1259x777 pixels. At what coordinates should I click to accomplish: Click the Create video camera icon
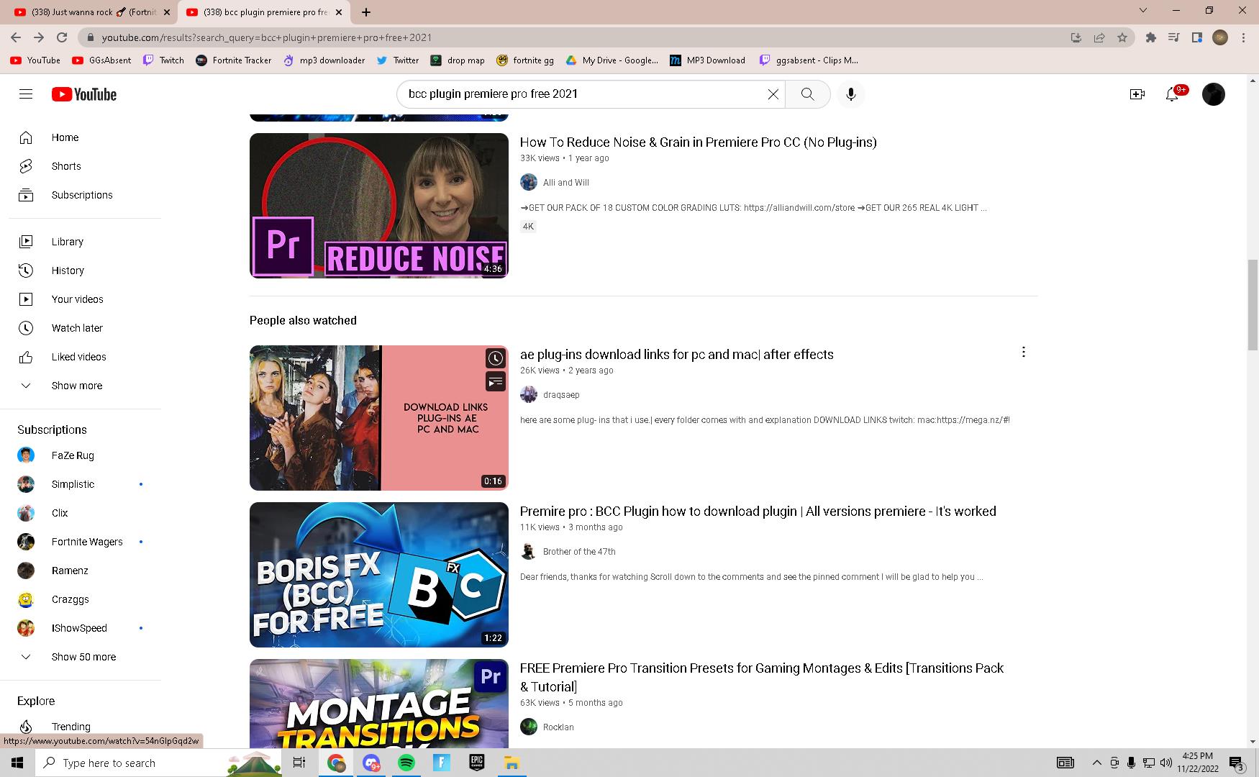click(1137, 94)
